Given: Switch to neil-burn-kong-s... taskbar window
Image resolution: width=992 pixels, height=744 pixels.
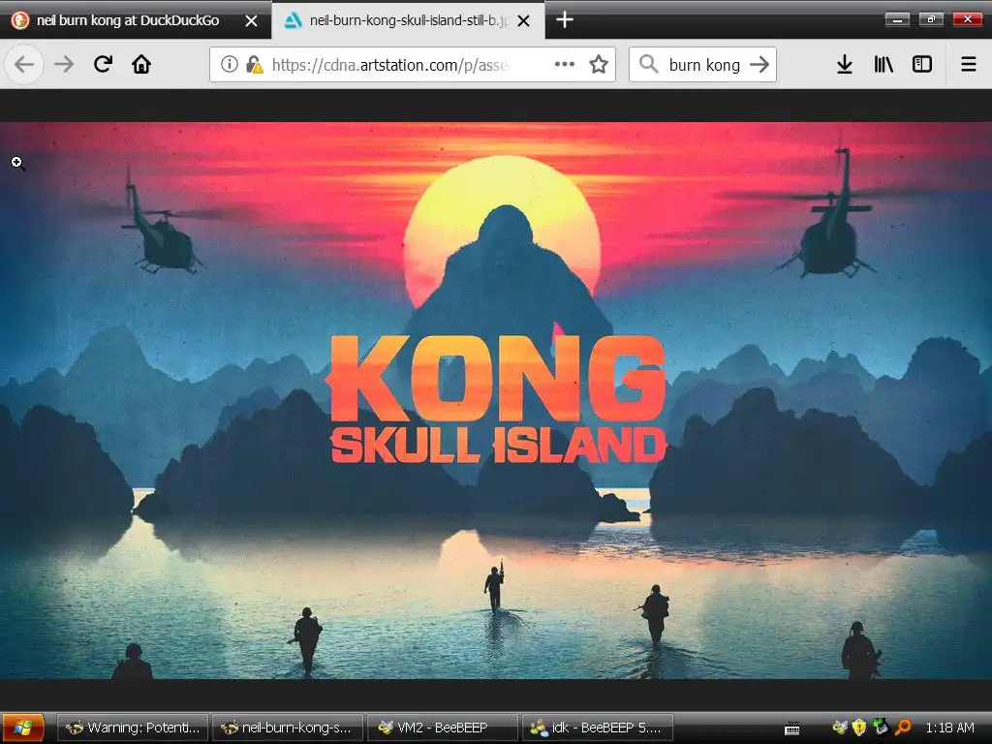Looking at the screenshot, I should (x=288, y=728).
